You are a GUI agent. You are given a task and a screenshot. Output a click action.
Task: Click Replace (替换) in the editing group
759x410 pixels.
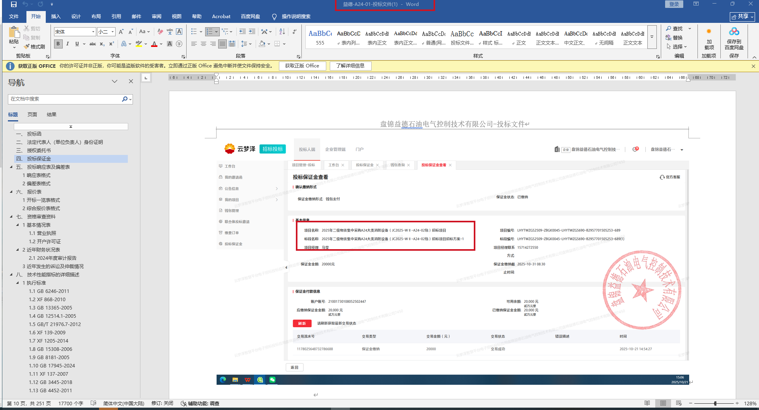click(x=674, y=37)
